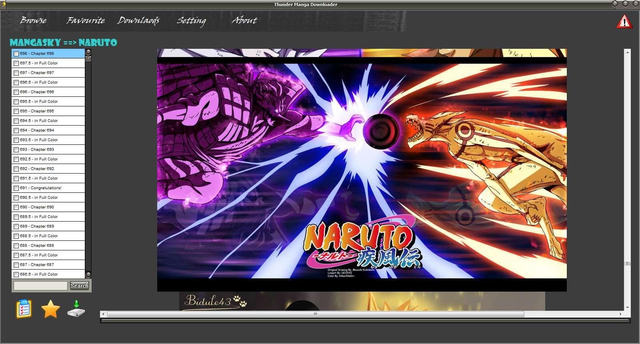640x344 pixels.
Task: Choose the '688 - Chapter 688' row
Action: (x=48, y=246)
